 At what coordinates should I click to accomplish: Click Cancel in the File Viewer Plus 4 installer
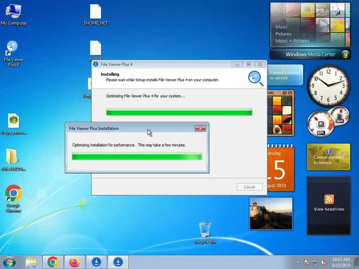tap(250, 187)
